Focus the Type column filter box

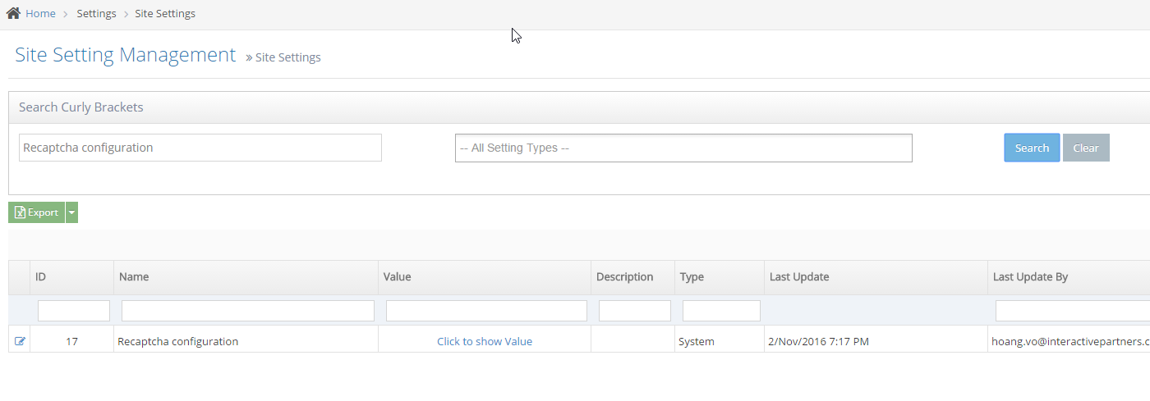720,311
